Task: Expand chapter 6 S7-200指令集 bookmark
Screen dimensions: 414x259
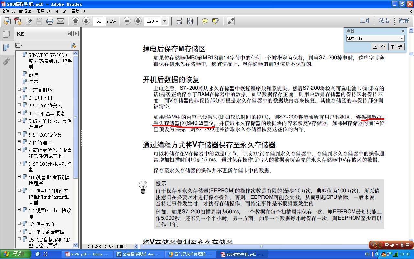Action: click(19, 134)
